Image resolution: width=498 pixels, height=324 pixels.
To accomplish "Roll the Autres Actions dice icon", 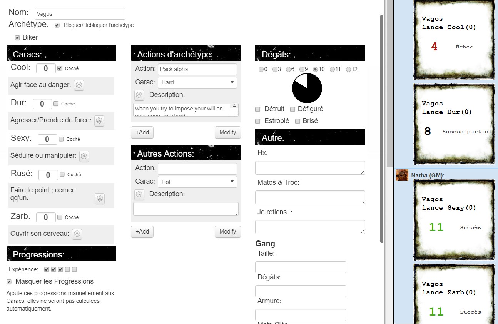I will [139, 195].
